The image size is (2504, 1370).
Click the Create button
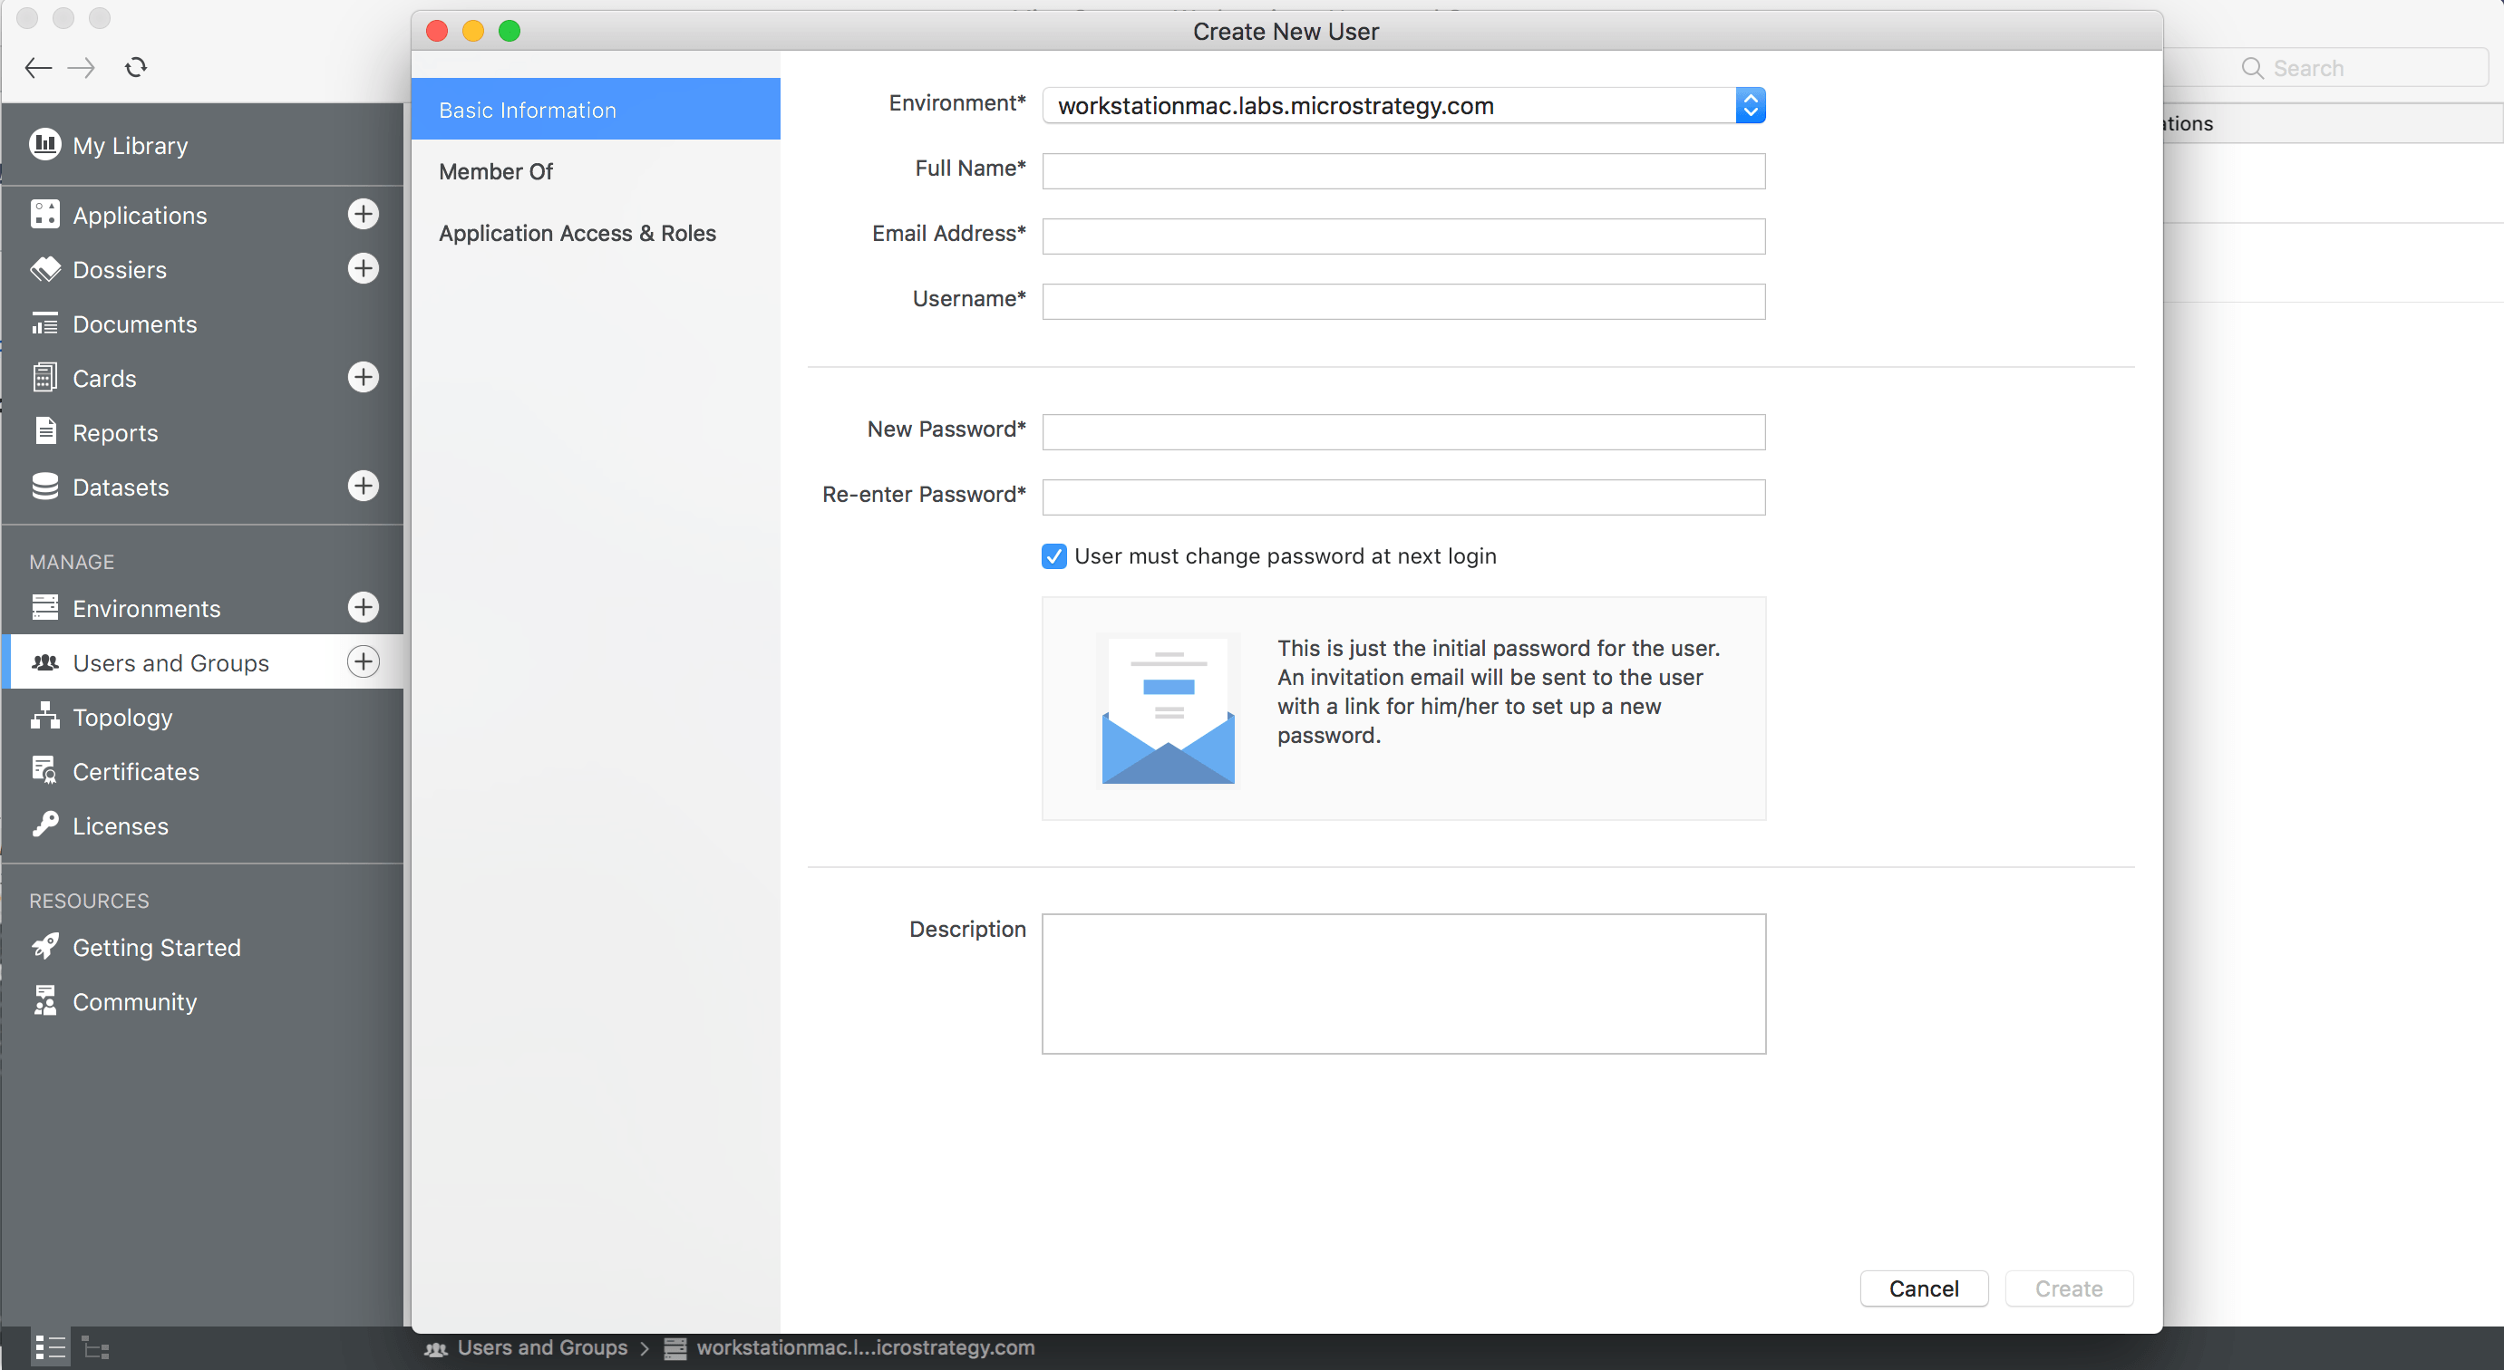[2068, 1288]
